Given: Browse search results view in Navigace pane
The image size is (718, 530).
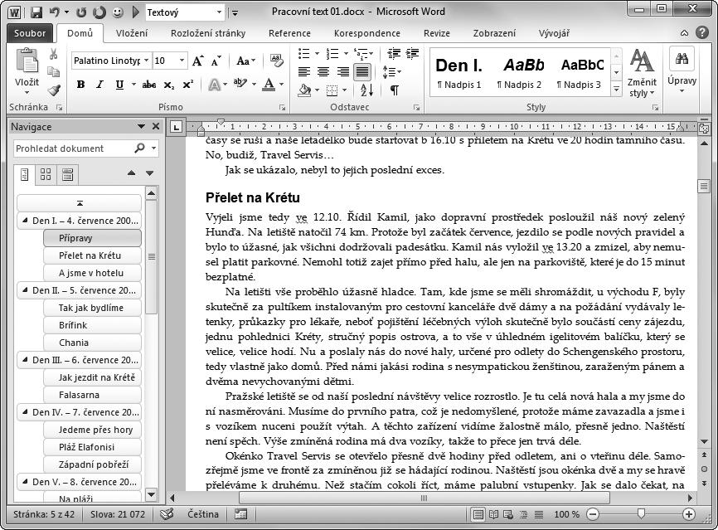Looking at the screenshot, I should tap(67, 174).
